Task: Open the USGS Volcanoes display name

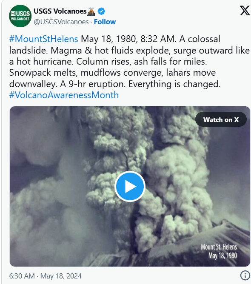Action: click(60, 11)
